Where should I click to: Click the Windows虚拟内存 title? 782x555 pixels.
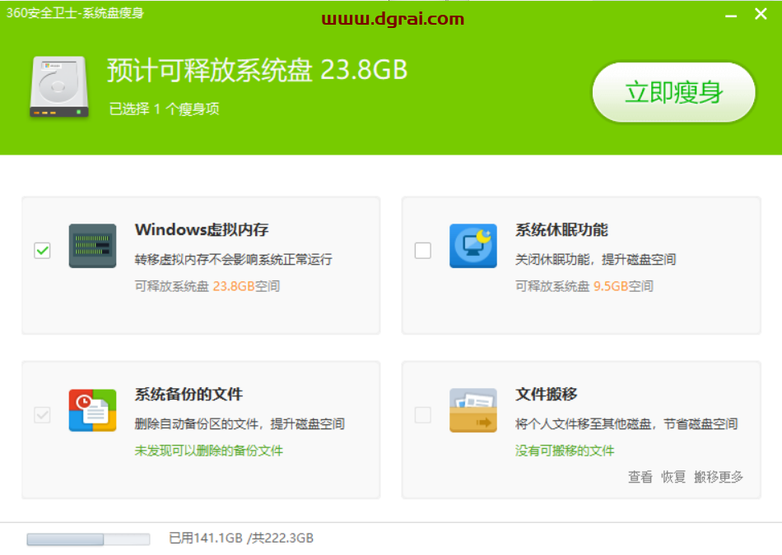pyautogui.click(x=202, y=229)
